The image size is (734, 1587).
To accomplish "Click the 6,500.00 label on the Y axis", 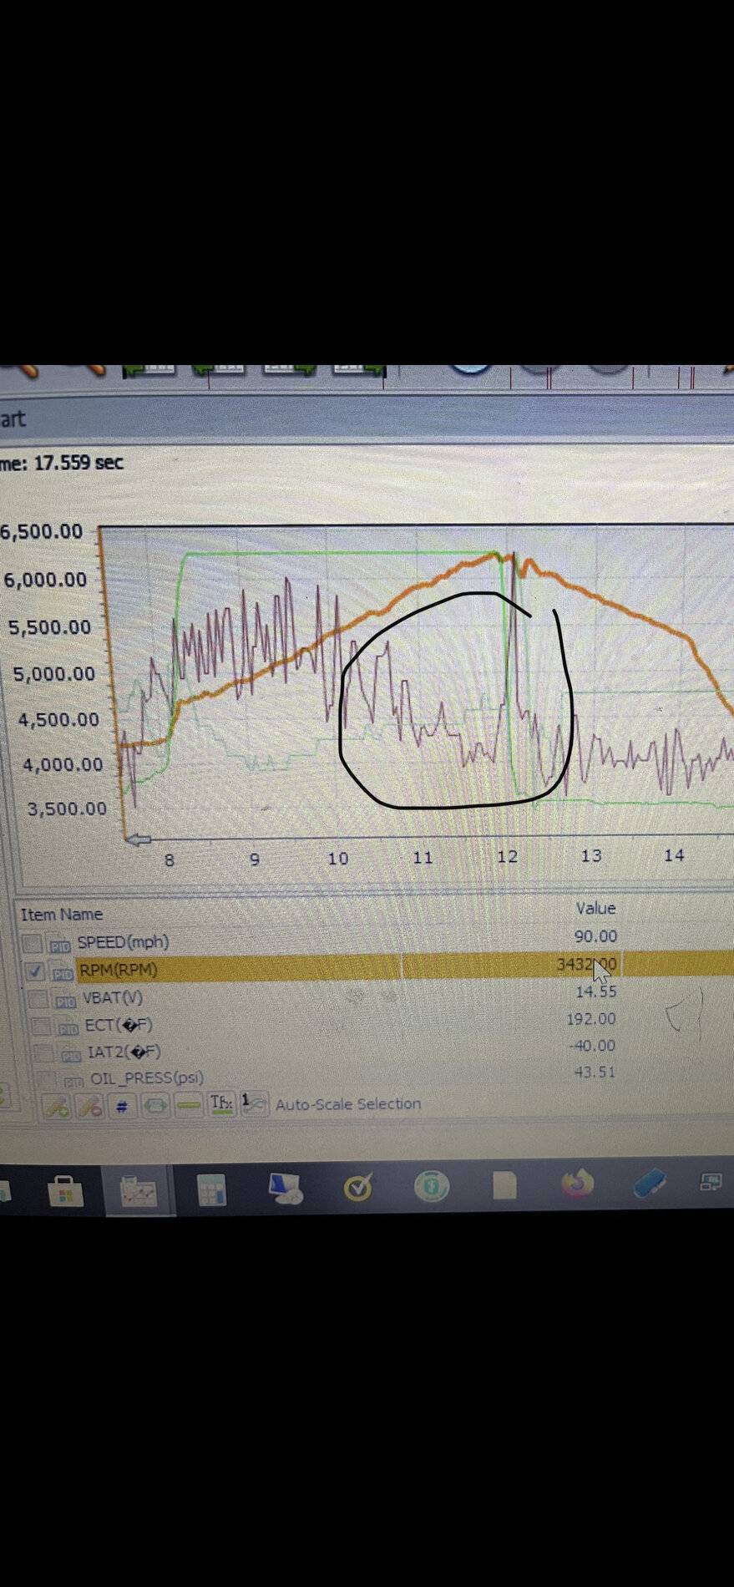I will click(x=42, y=531).
